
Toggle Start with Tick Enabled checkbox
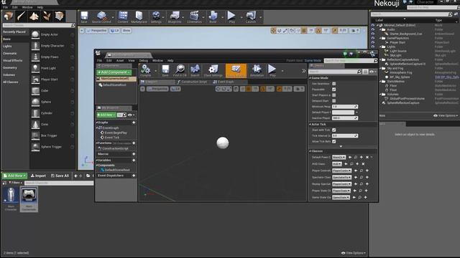(x=333, y=130)
